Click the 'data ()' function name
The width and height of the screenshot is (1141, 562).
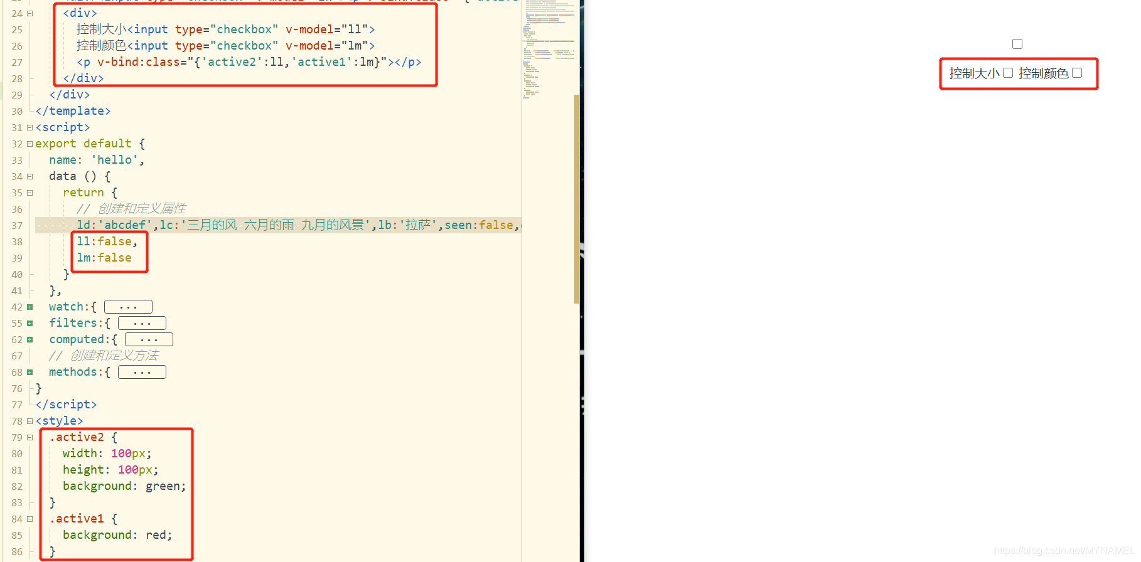(x=73, y=176)
